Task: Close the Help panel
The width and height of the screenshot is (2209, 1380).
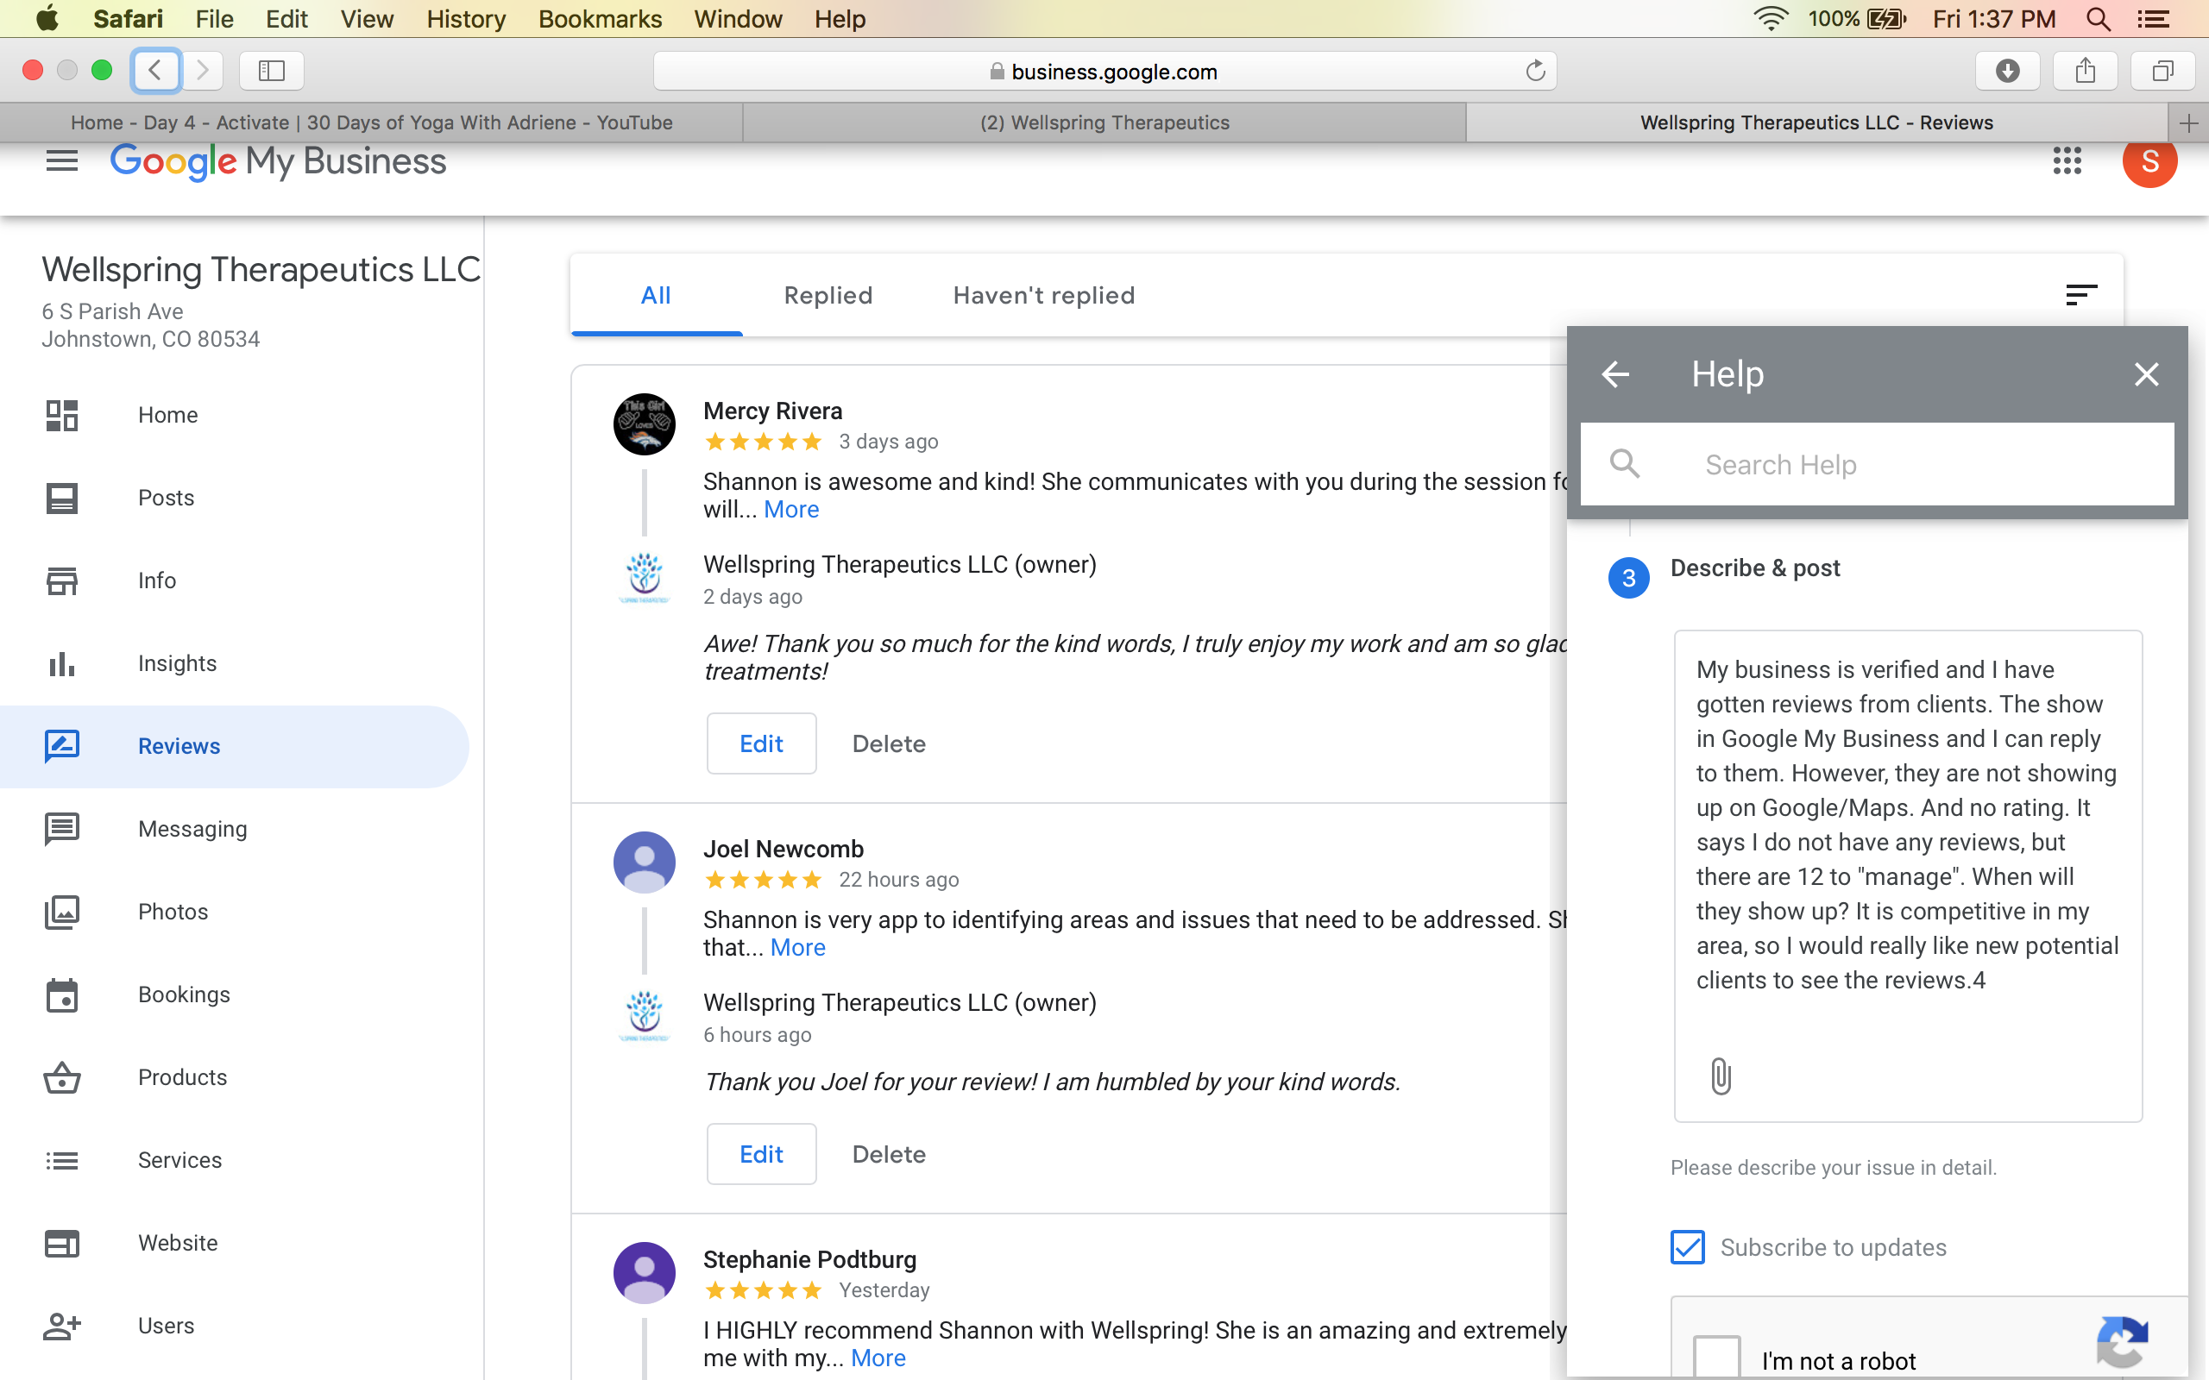Action: pyautogui.click(x=2146, y=374)
